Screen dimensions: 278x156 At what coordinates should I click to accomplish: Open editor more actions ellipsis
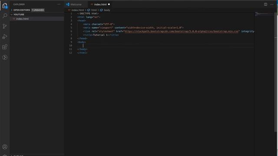[272, 4]
